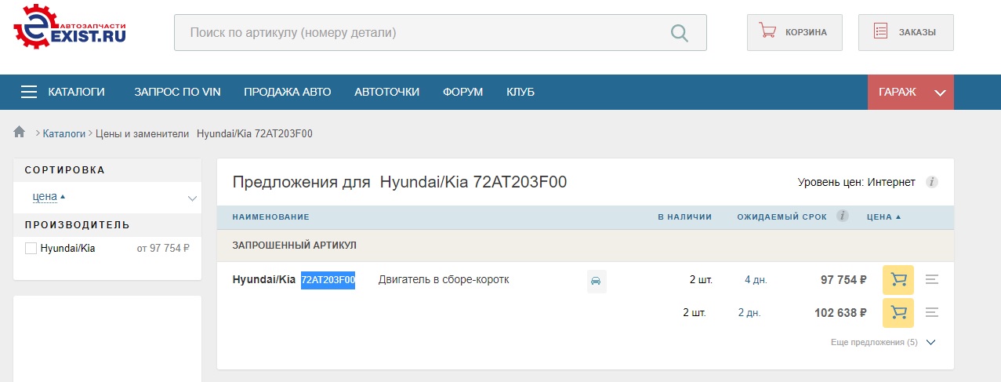
Task: Click the 2 дн. delivery term
Action: 750,312
